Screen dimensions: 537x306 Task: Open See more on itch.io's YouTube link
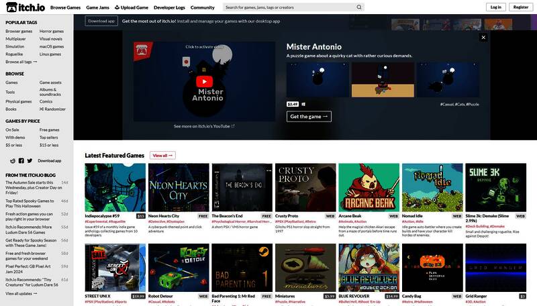tap(204, 125)
